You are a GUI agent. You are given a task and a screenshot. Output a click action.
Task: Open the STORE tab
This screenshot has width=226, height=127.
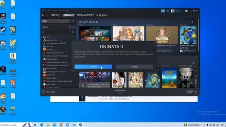point(55,15)
